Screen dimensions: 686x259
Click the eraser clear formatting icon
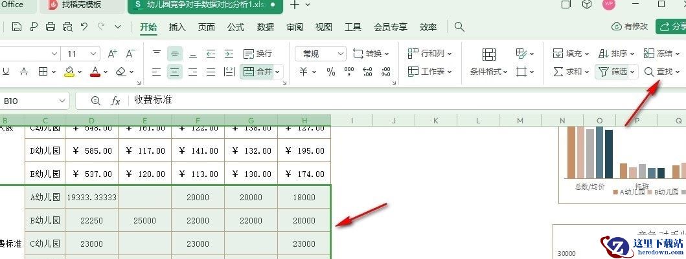click(x=121, y=72)
